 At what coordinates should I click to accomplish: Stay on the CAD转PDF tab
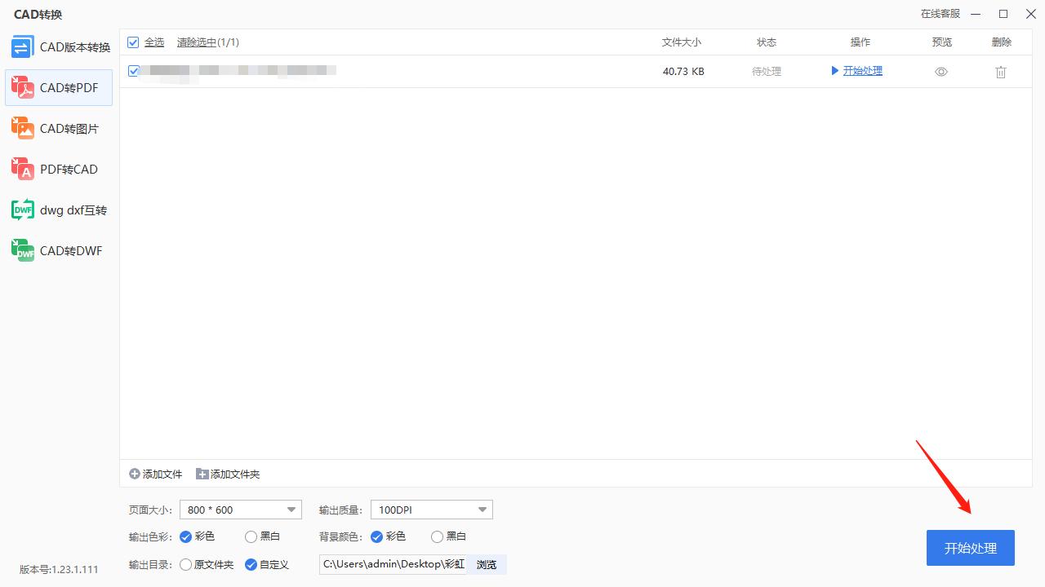coord(58,87)
